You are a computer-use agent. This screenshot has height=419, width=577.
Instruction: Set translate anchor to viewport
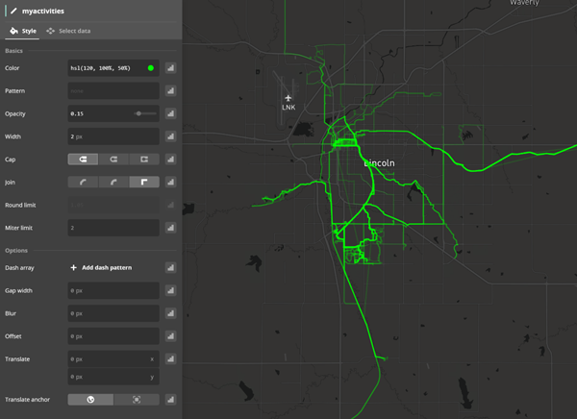pos(137,400)
